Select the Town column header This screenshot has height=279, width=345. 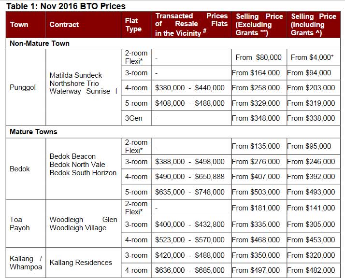click(x=19, y=25)
